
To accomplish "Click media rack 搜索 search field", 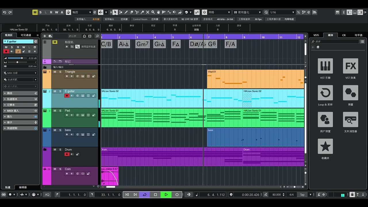I will click(335, 42).
